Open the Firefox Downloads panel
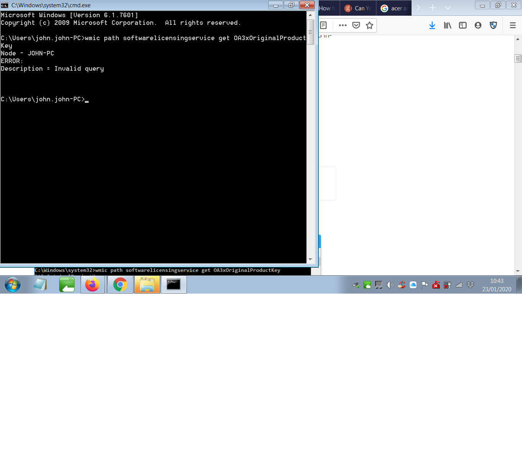This screenshot has width=522, height=458. pyautogui.click(x=432, y=25)
